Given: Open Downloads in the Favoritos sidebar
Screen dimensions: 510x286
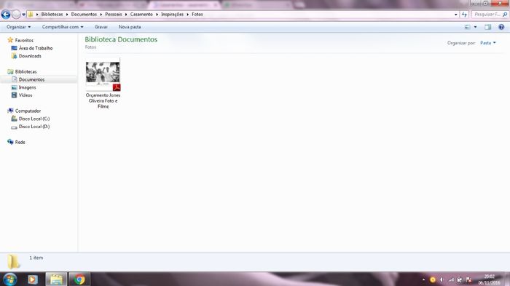Looking at the screenshot, I should 30,56.
